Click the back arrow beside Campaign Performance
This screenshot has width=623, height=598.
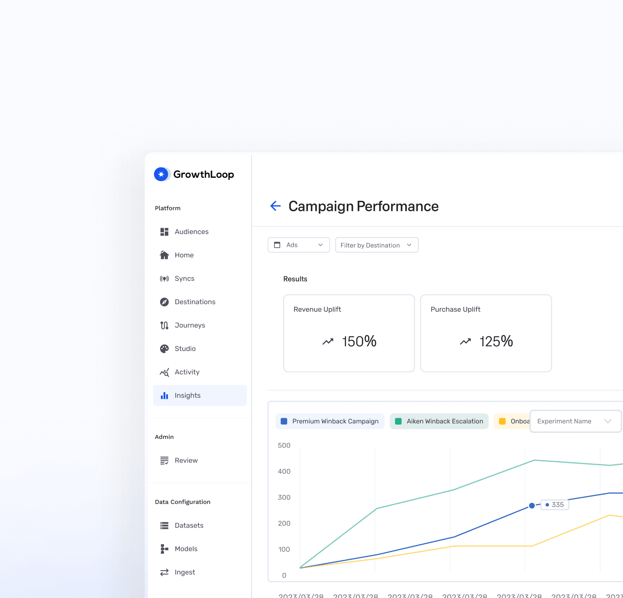[x=275, y=206]
